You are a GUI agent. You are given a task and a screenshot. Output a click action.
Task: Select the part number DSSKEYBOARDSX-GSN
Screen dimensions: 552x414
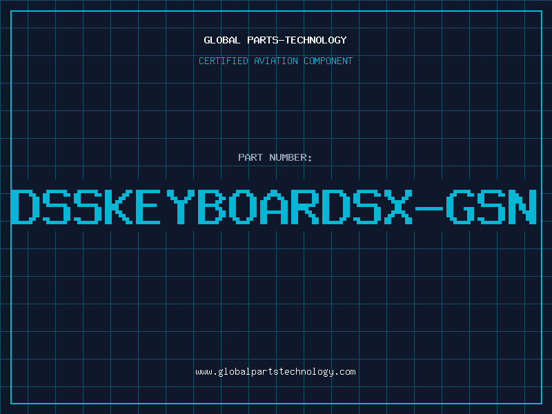274,206
